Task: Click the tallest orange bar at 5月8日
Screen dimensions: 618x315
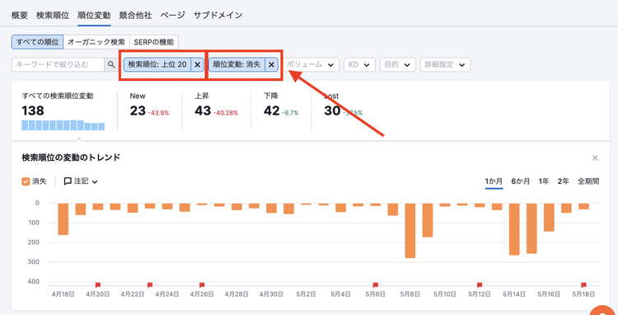Action: (410, 231)
